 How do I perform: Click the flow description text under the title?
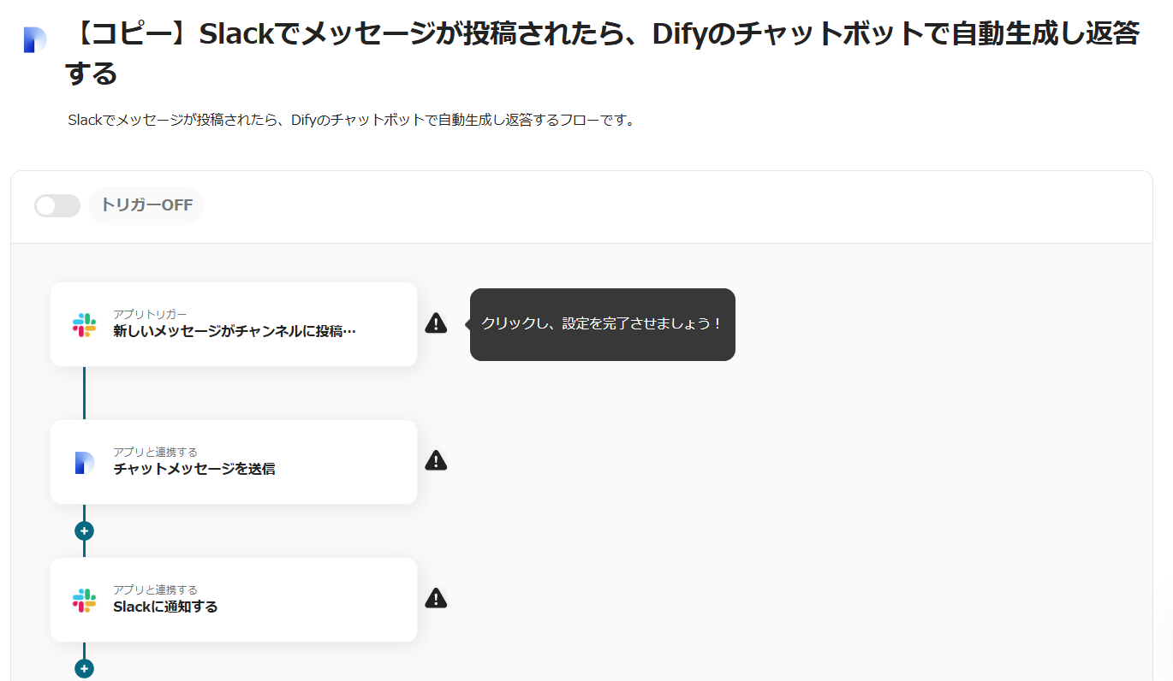tap(352, 120)
